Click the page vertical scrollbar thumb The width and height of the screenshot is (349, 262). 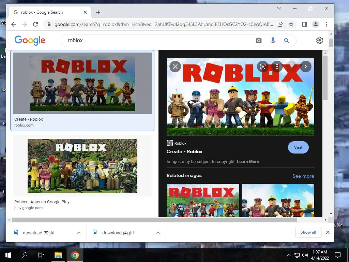click(331, 43)
